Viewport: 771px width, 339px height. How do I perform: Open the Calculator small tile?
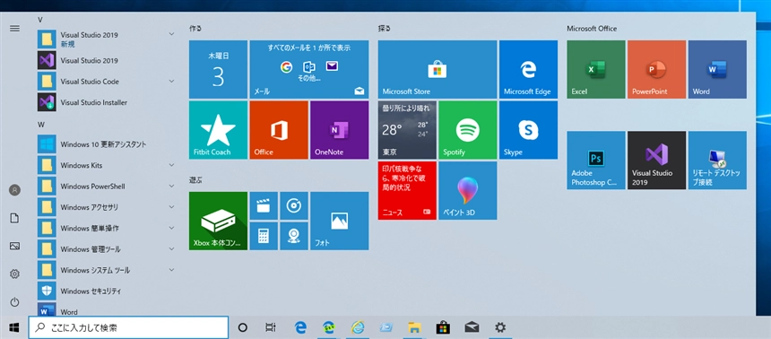tap(264, 236)
